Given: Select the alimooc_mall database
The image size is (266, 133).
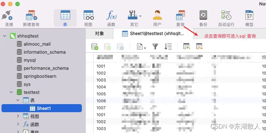Looking at the screenshot, I should point(37,44).
